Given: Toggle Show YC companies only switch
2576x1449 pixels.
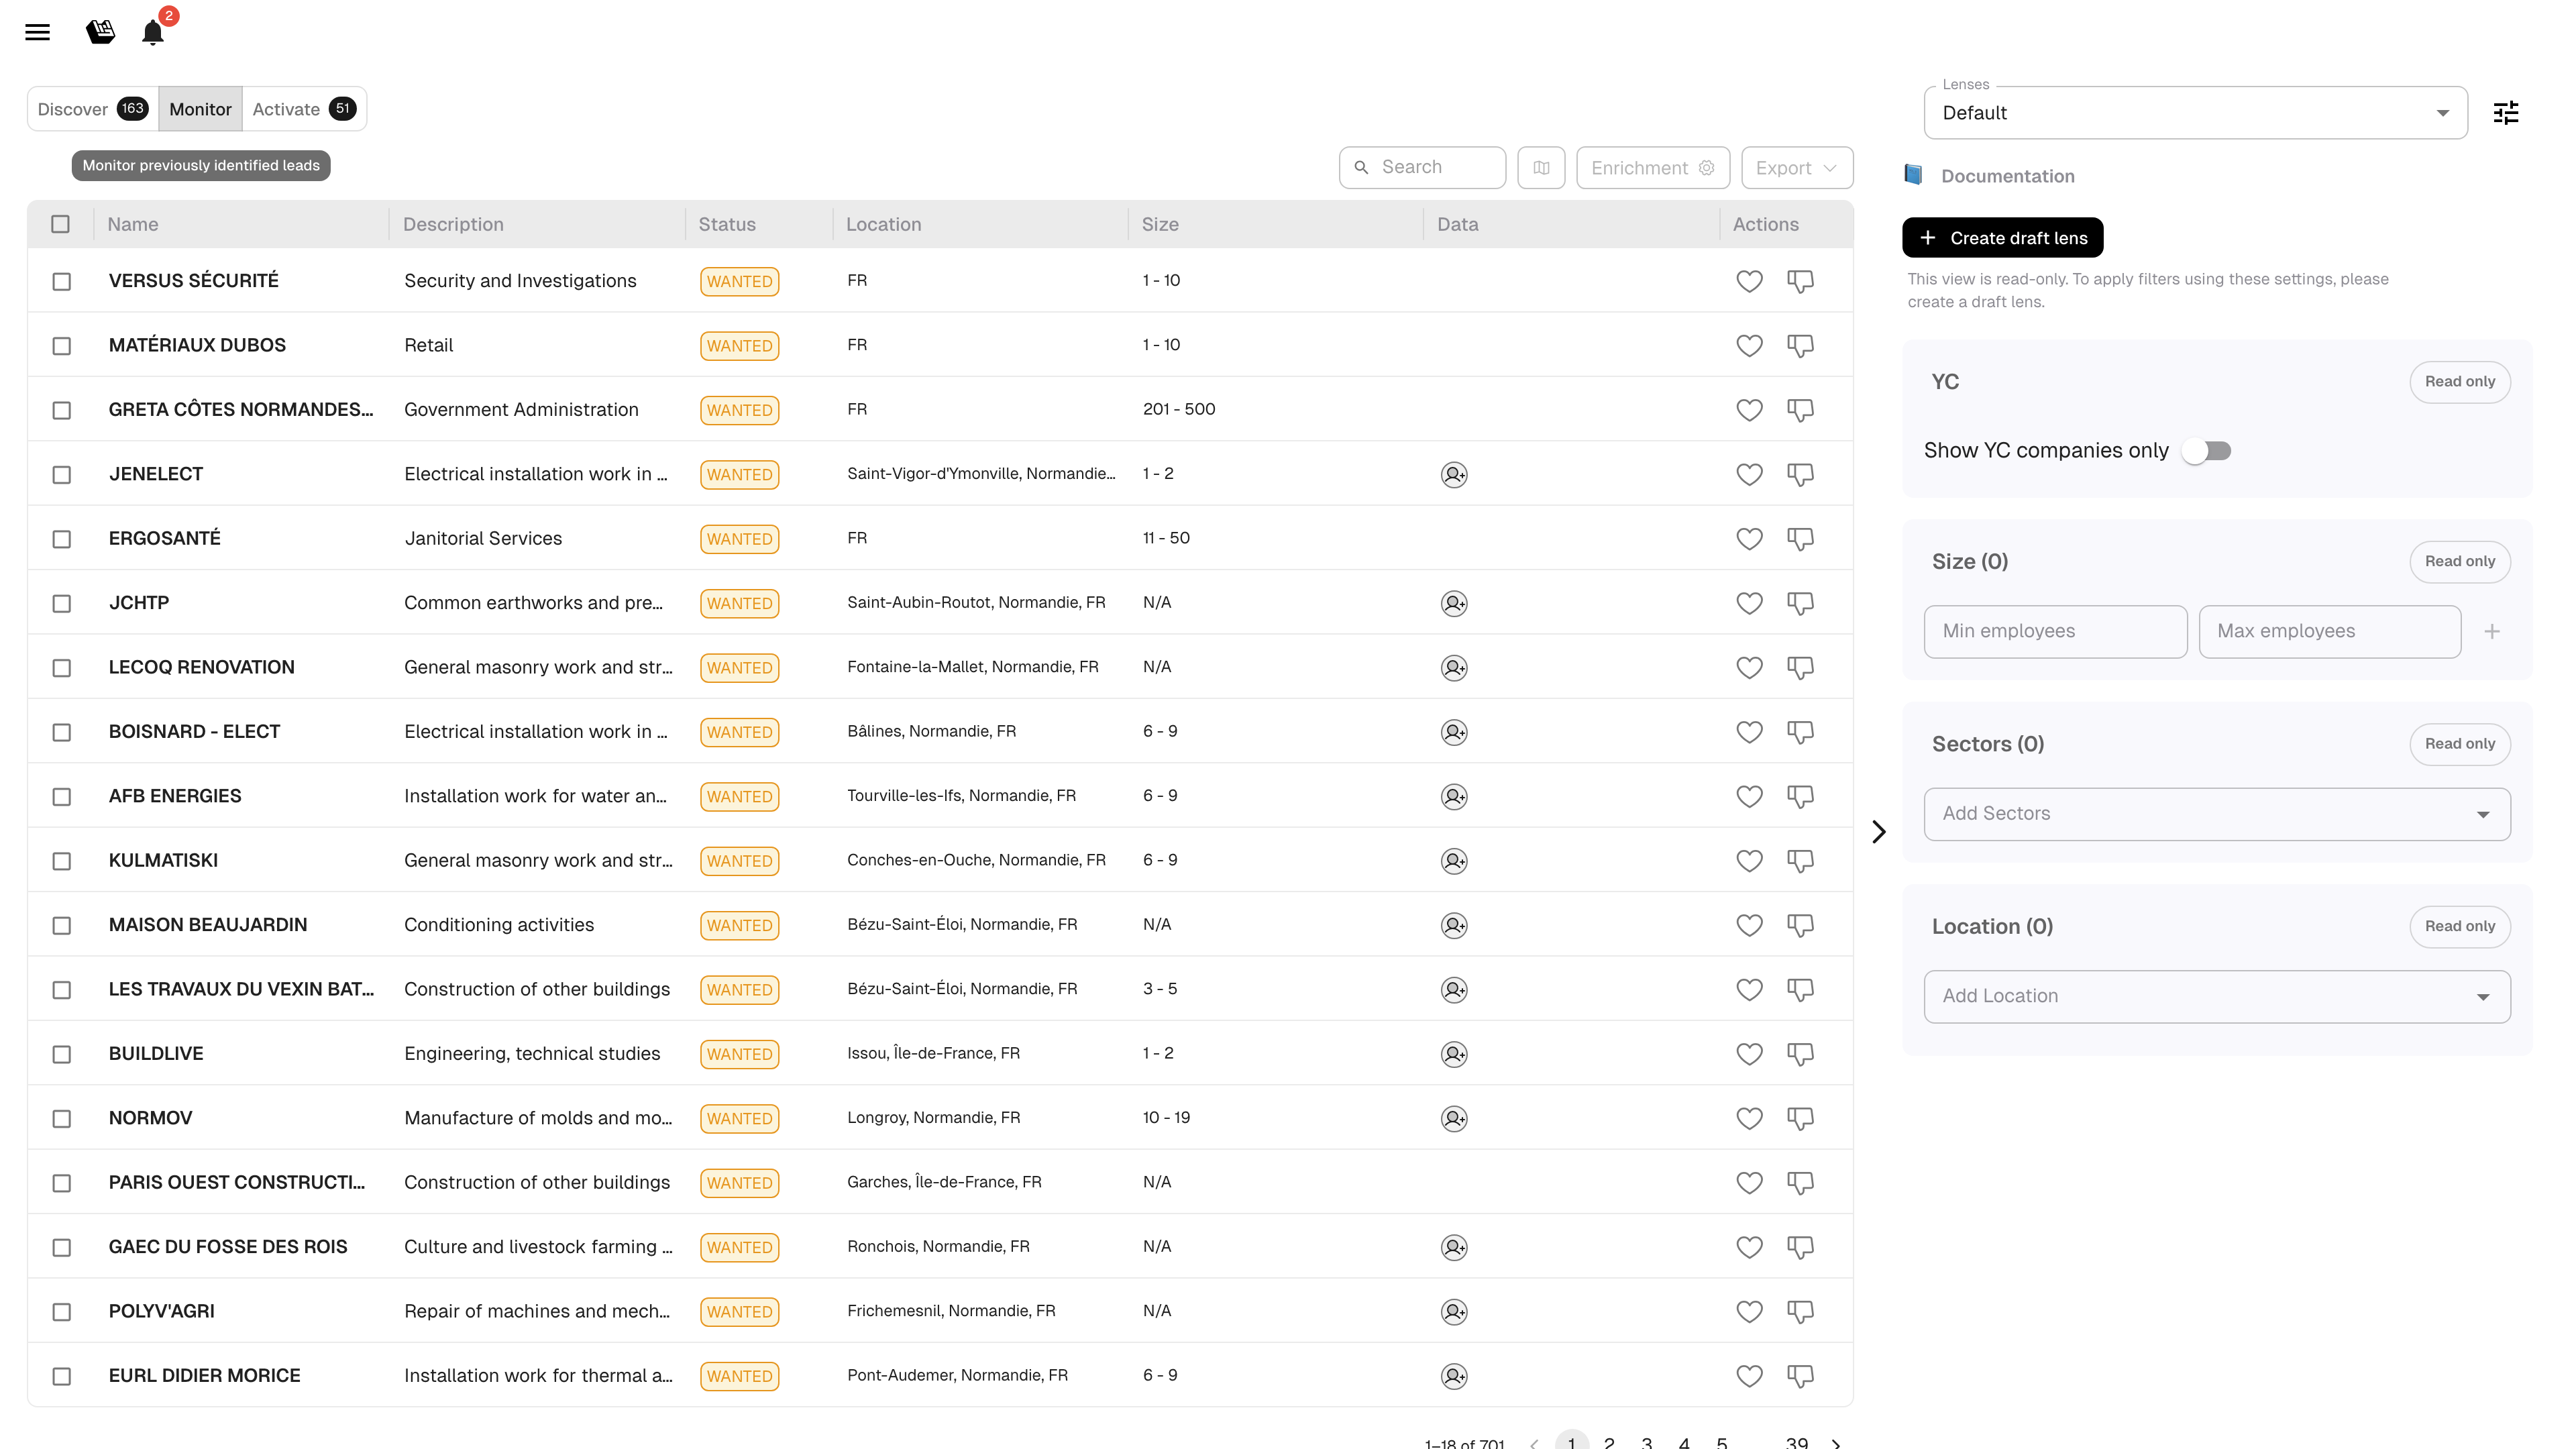Looking at the screenshot, I should (2207, 451).
